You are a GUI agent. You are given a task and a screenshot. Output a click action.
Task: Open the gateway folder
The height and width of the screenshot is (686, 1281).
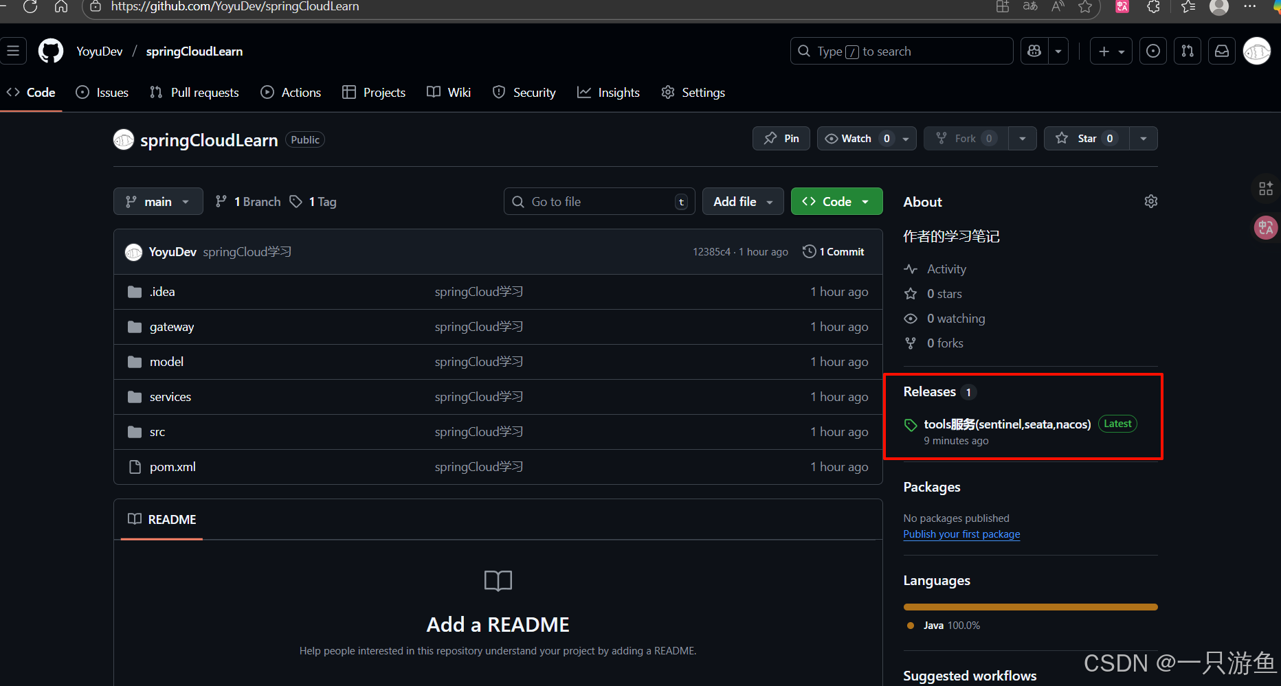tap(172, 327)
